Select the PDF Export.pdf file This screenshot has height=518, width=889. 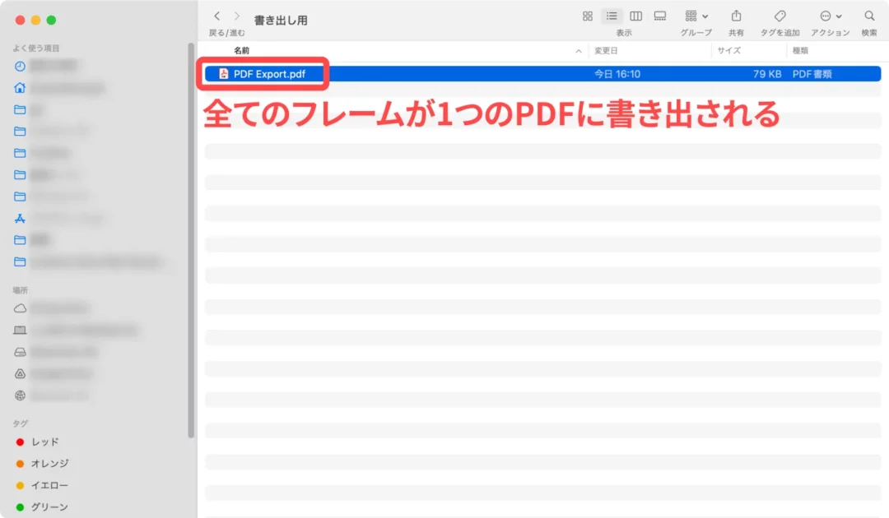tap(269, 74)
